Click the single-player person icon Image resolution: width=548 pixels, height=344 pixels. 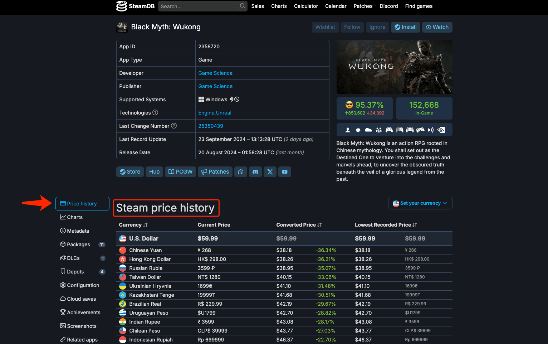[347, 130]
